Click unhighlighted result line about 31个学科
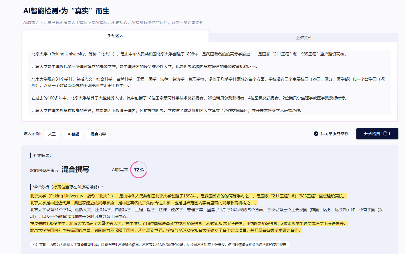Screen dimensions: 405x254 [207, 213]
